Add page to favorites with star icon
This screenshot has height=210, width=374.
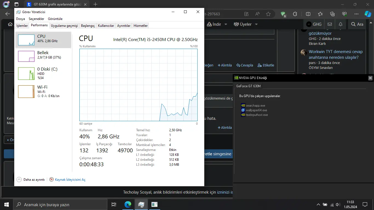268,14
